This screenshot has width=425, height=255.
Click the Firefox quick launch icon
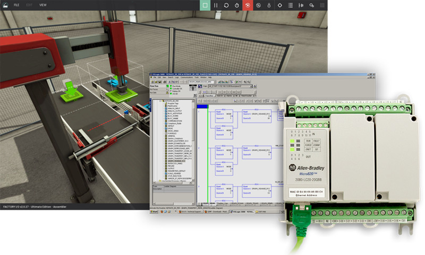[x=162, y=212]
